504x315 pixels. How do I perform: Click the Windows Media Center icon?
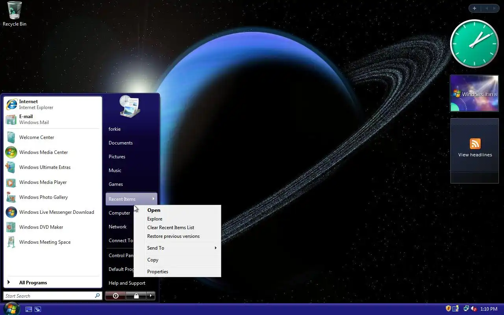pyautogui.click(x=11, y=152)
